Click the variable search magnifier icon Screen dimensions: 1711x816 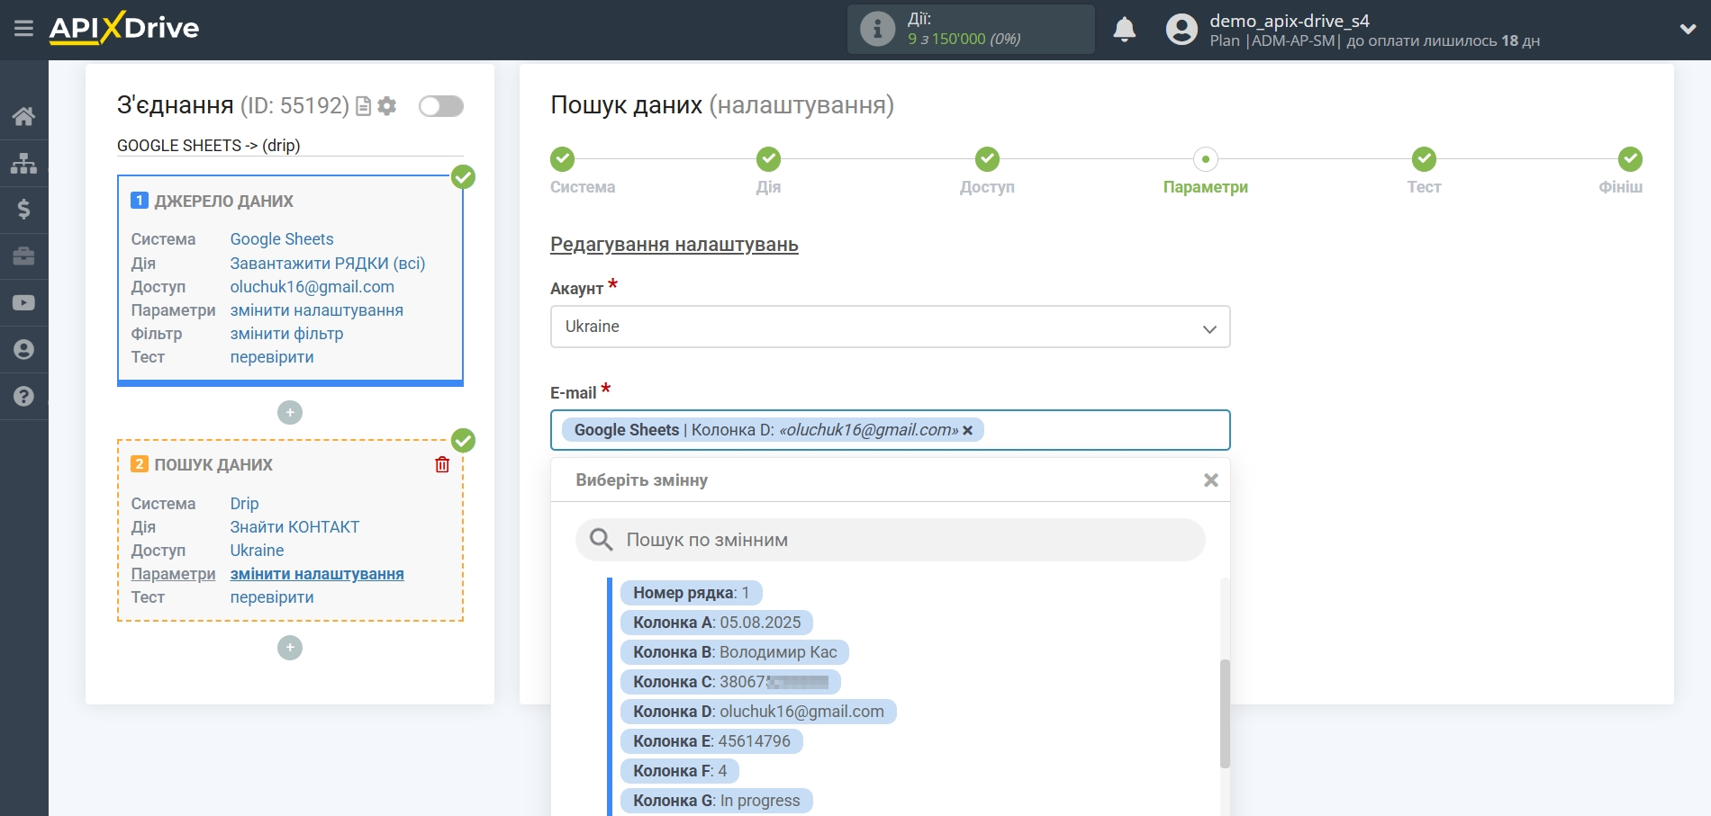point(601,540)
